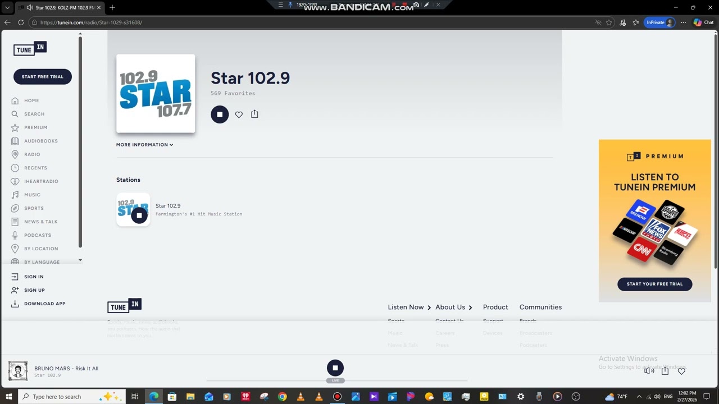Image resolution: width=719 pixels, height=404 pixels.
Task: Open Chrome from the taskbar
Action: tap(282, 397)
